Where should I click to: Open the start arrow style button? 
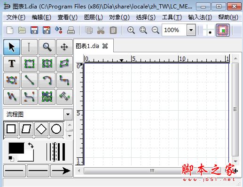[x=15, y=171]
